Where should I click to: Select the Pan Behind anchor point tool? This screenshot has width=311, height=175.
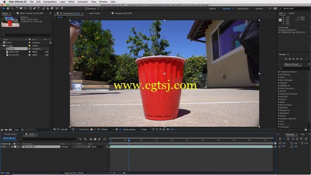25,8
